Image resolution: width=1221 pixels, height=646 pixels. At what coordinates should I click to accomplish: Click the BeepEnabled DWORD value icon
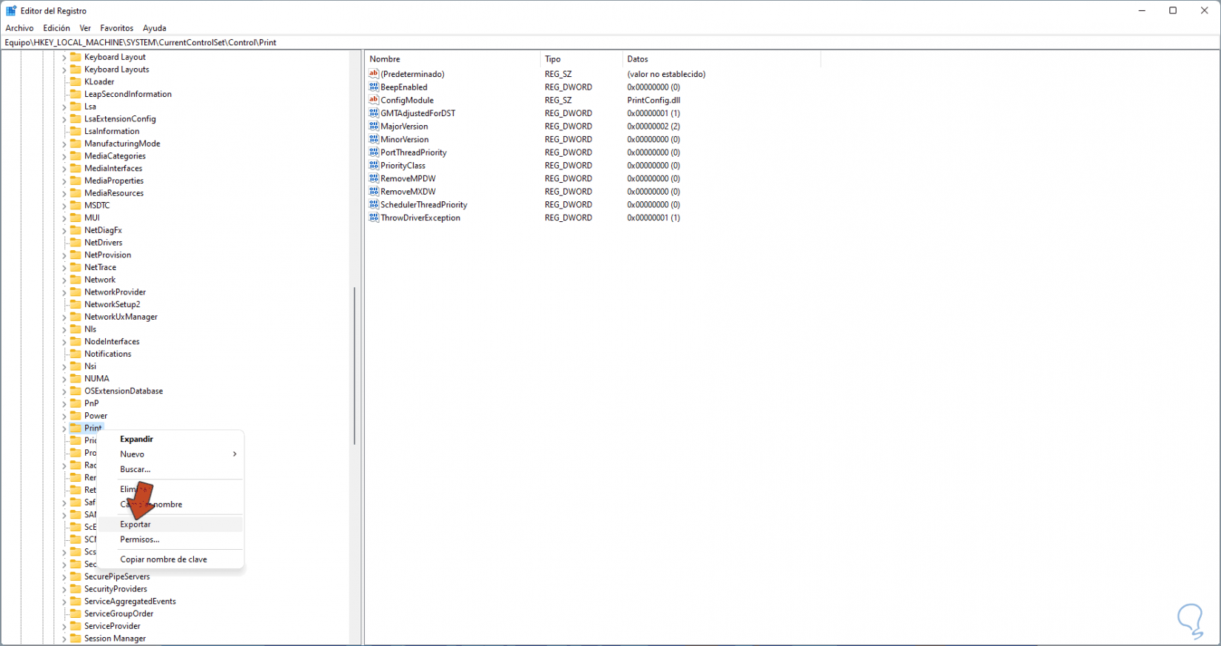point(374,87)
